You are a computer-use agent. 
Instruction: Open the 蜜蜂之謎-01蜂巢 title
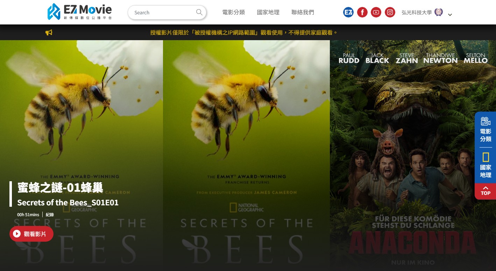point(60,188)
